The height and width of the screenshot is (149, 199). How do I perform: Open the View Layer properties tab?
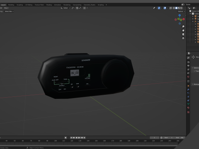(188, 70)
